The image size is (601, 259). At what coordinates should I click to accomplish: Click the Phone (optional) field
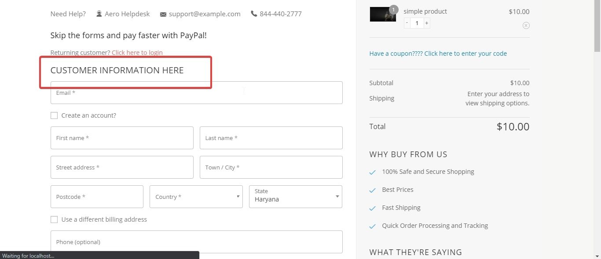pos(197,242)
